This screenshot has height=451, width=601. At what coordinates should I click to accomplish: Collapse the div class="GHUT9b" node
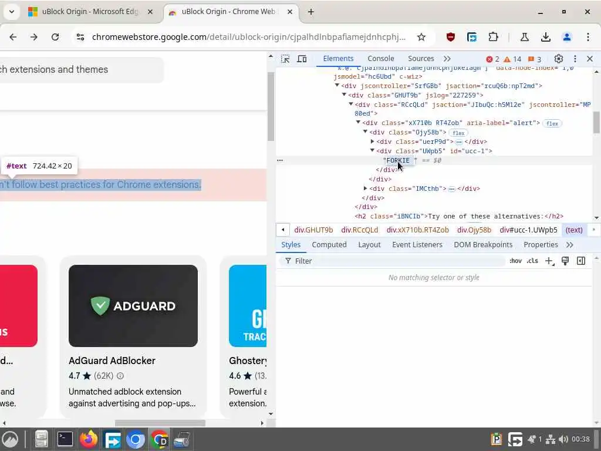tap(344, 95)
